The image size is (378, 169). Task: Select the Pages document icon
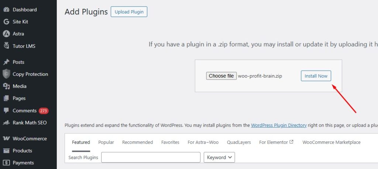[x=6, y=98]
